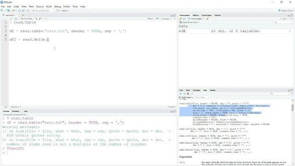Open the Plots menu
The image size is (295, 166).
(31, 6)
